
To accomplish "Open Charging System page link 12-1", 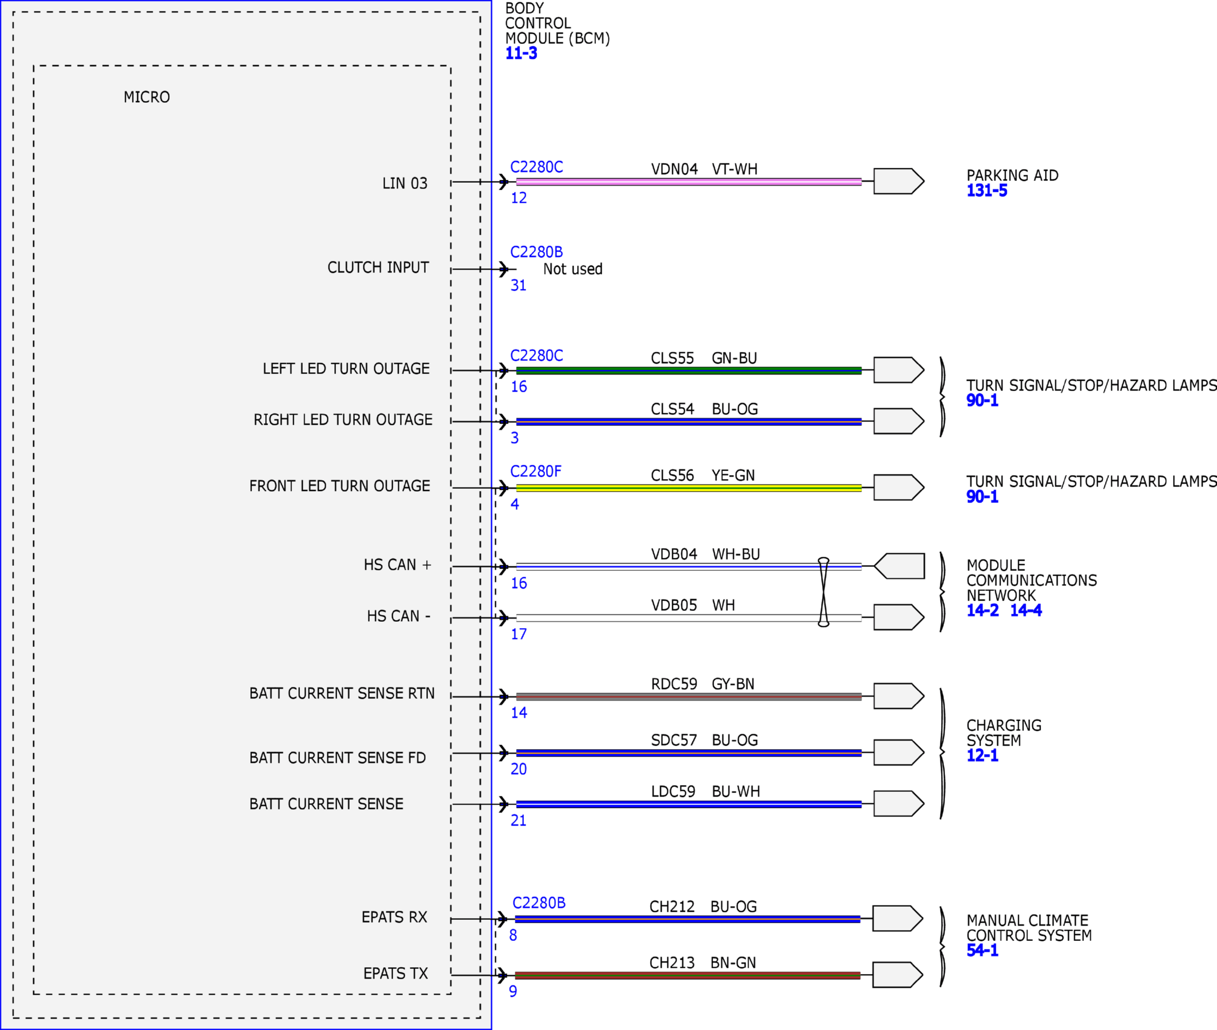I will (x=982, y=755).
